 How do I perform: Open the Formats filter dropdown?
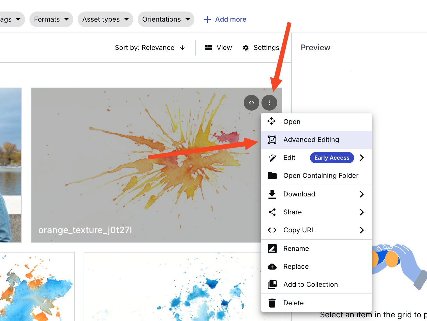51,19
